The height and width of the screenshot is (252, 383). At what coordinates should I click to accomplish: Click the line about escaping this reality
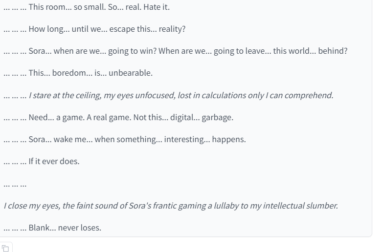94,29
